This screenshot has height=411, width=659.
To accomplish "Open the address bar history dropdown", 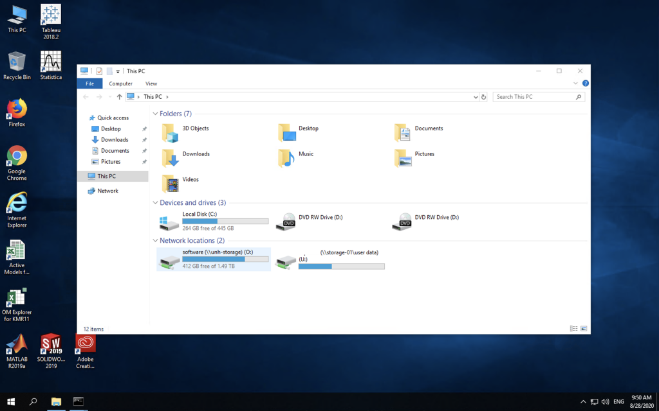I will pyautogui.click(x=476, y=97).
